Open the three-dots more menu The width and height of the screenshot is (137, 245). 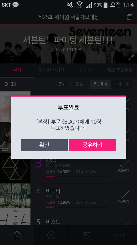click(x=120, y=235)
